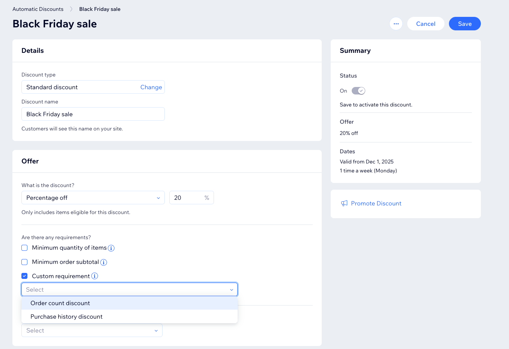Image resolution: width=509 pixels, height=349 pixels.
Task: Toggle the discount Status switch
Action: click(358, 91)
